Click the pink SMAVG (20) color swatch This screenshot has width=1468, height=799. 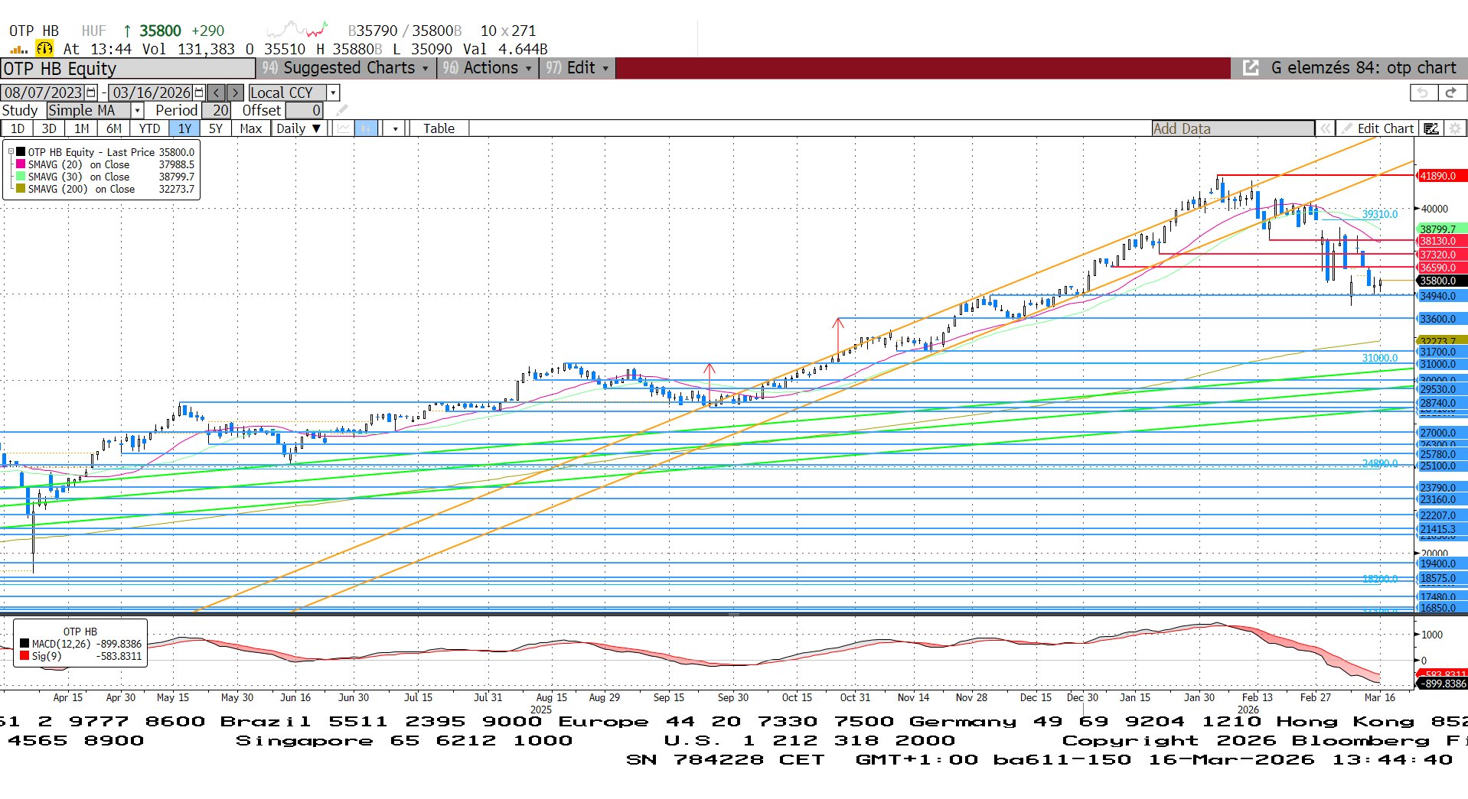[21, 164]
